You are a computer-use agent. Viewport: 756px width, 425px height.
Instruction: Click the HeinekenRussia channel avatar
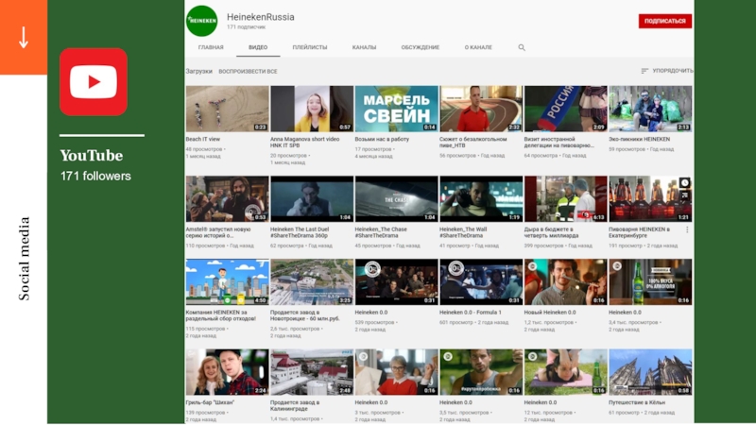[201, 21]
